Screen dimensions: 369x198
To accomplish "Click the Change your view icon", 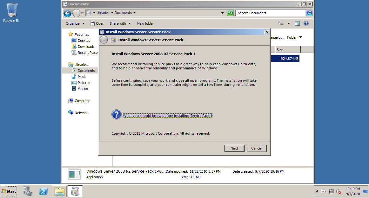I will click(281, 23).
